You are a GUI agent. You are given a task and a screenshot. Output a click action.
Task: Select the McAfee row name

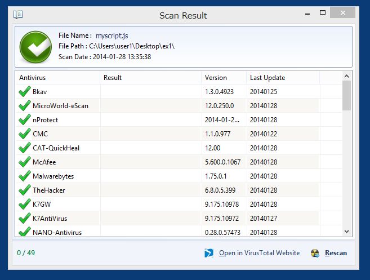pyautogui.click(x=44, y=162)
